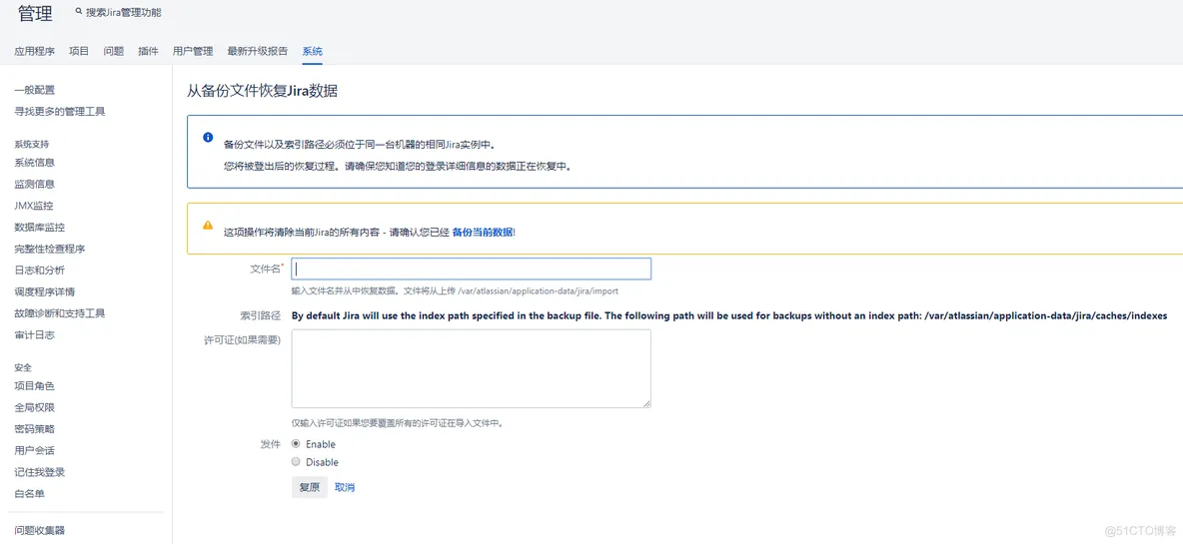Click the 安全 section header
This screenshot has height=544, width=1183.
23,367
